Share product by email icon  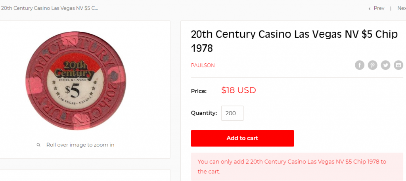point(398,65)
